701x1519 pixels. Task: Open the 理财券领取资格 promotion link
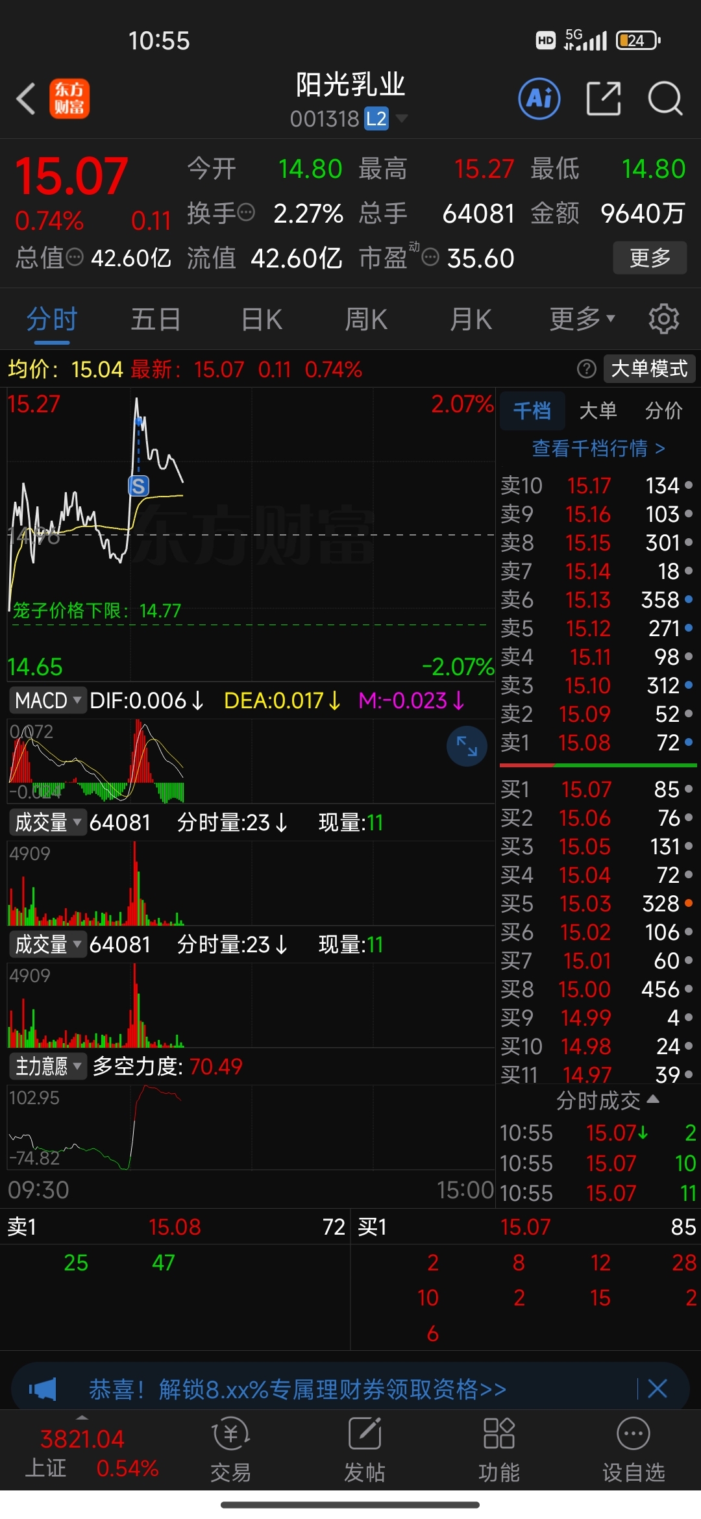(x=297, y=1389)
